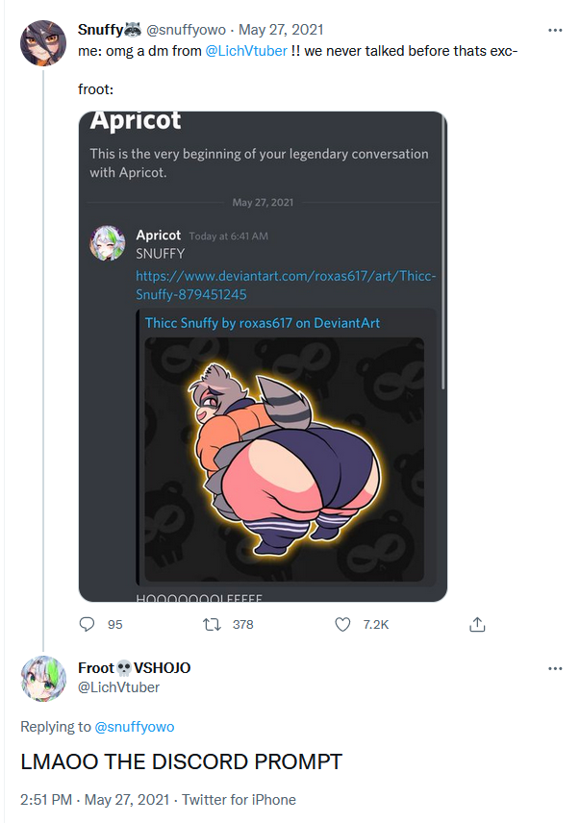580x823 pixels.
Task: Open the @LichVtuber mention in tweet text
Action: 245,50
